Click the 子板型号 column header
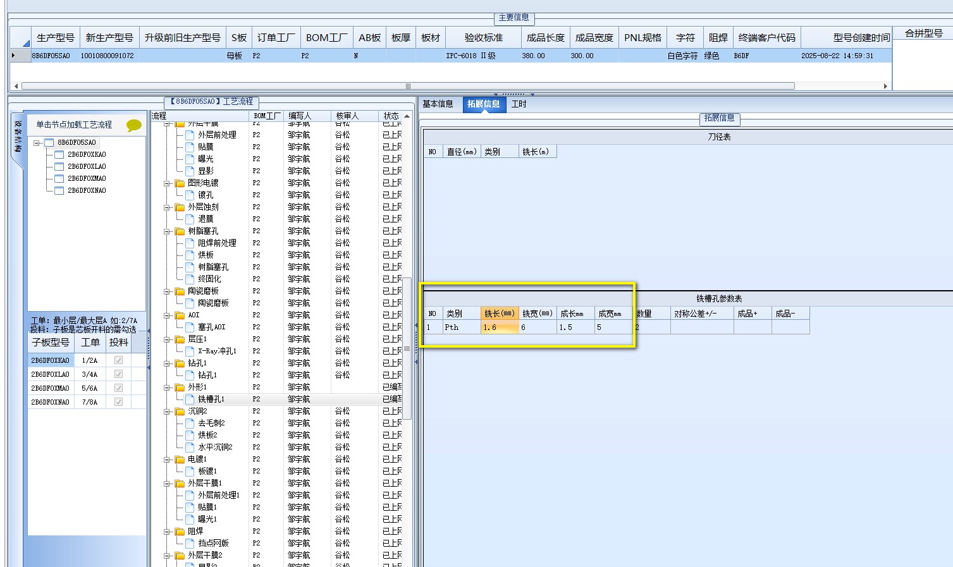 (51, 343)
